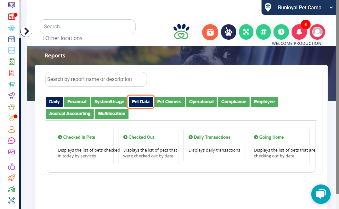The width and height of the screenshot is (339, 209).
Task: Click the green expand arrows fullscreen button
Action: pos(246,32)
